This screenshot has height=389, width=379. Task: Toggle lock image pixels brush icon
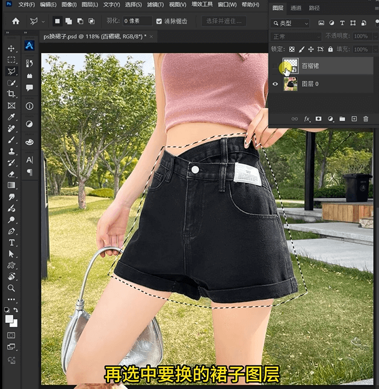(301, 49)
